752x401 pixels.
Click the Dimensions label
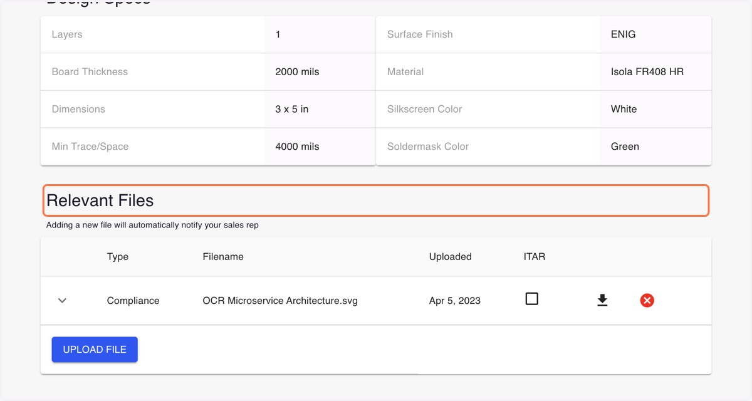[x=78, y=109]
